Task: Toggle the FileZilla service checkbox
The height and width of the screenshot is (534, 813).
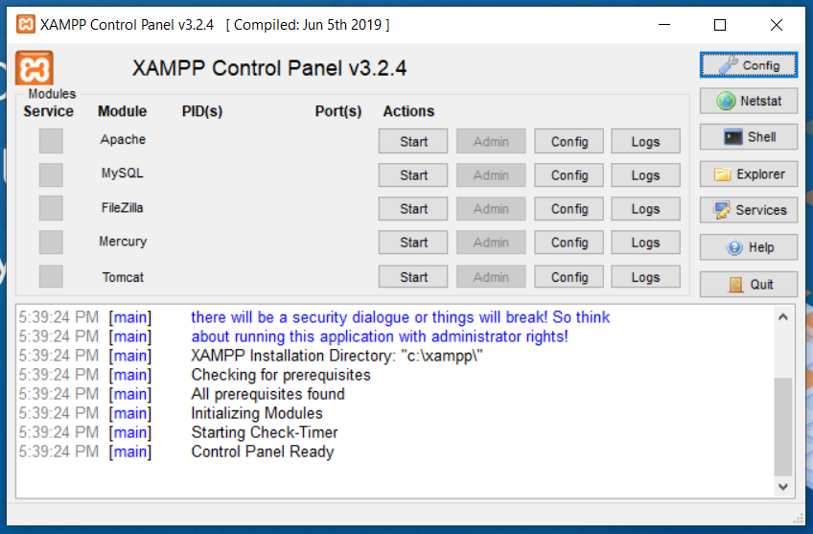Action: coord(51,208)
